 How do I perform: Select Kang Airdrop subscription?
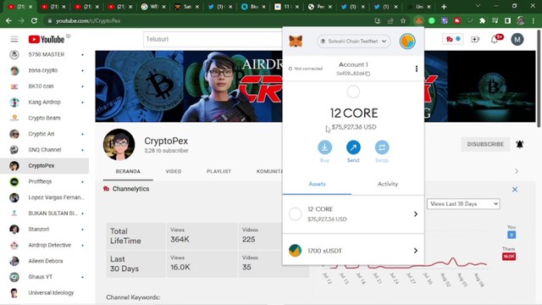(x=44, y=103)
